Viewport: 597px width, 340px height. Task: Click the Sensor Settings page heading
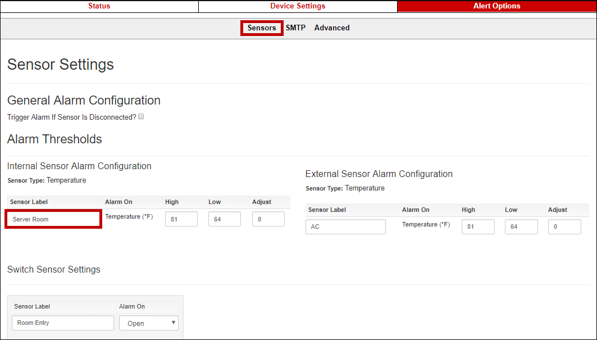point(61,65)
